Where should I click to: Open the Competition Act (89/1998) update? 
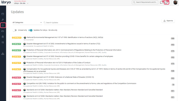coord(81,83)
